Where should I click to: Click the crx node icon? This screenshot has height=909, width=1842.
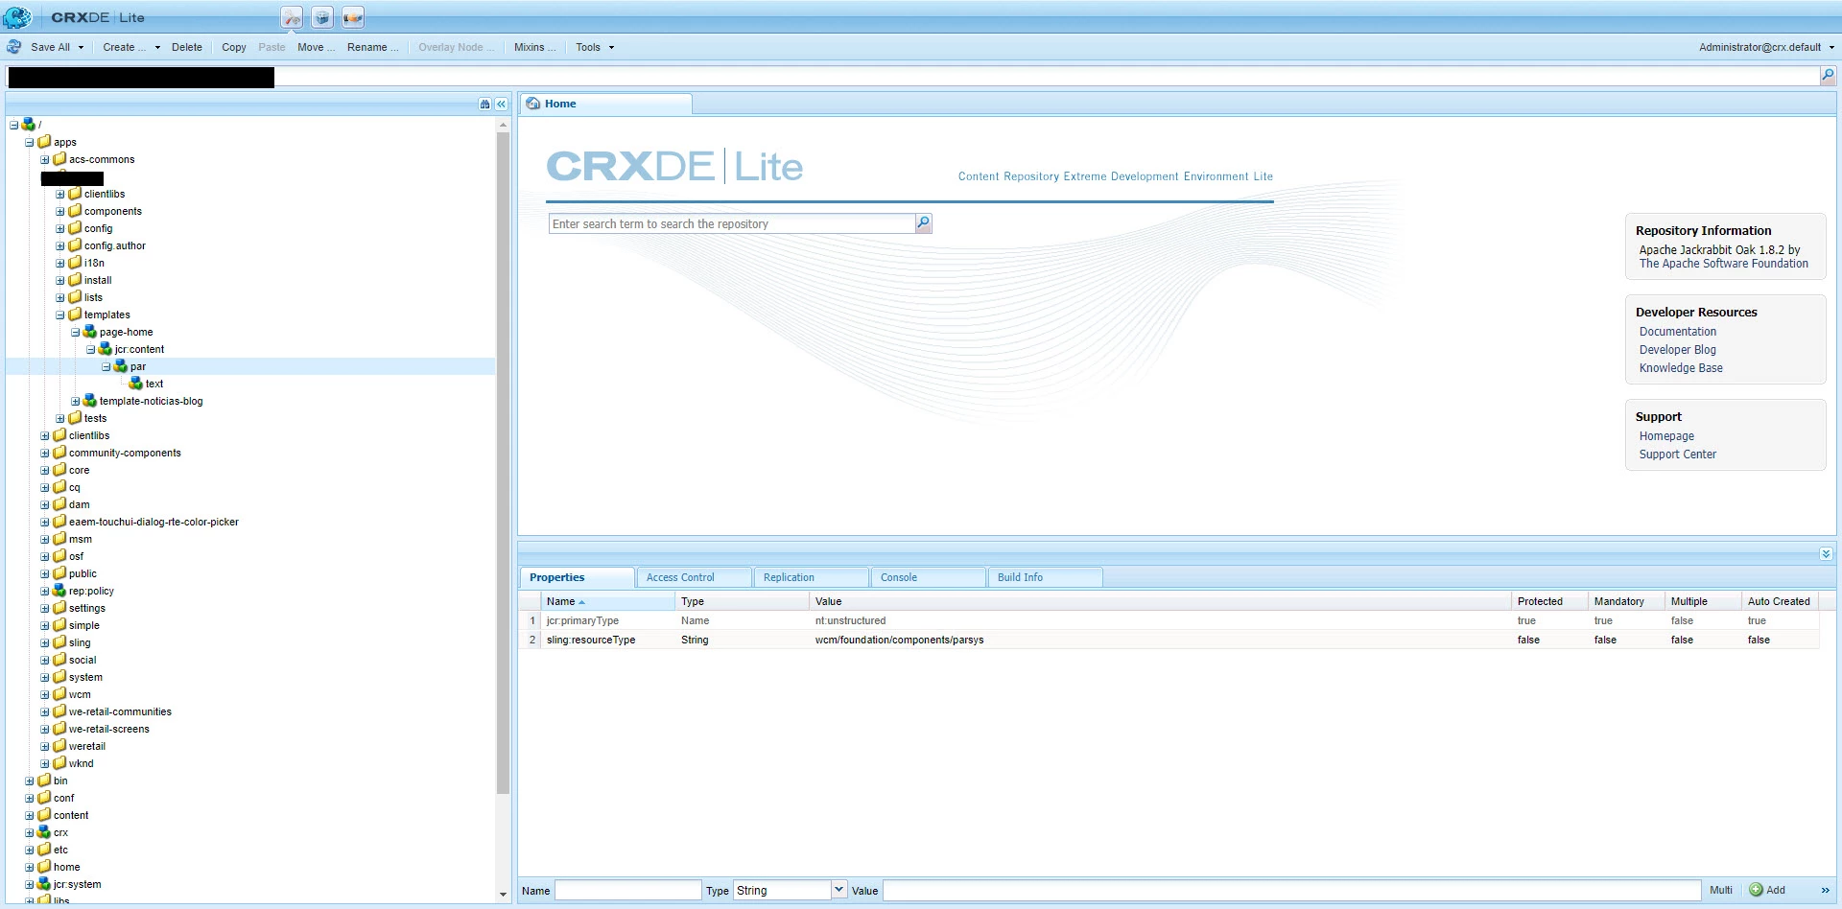point(43,832)
